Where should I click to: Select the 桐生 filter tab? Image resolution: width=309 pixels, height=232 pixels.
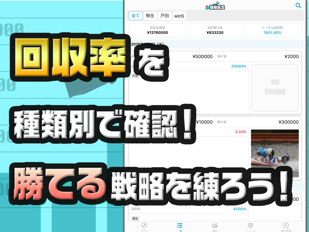coord(150,16)
